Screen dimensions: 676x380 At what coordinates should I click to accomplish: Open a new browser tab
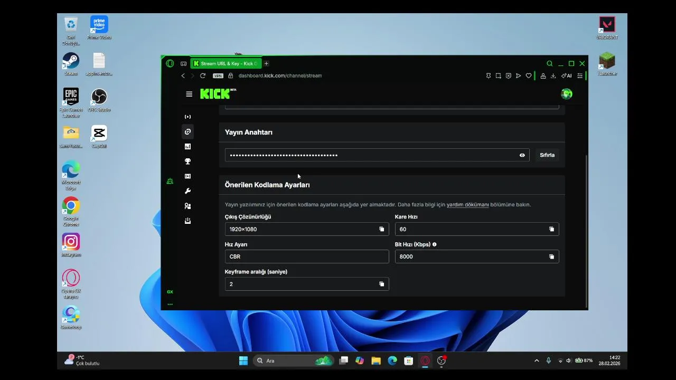coord(266,63)
